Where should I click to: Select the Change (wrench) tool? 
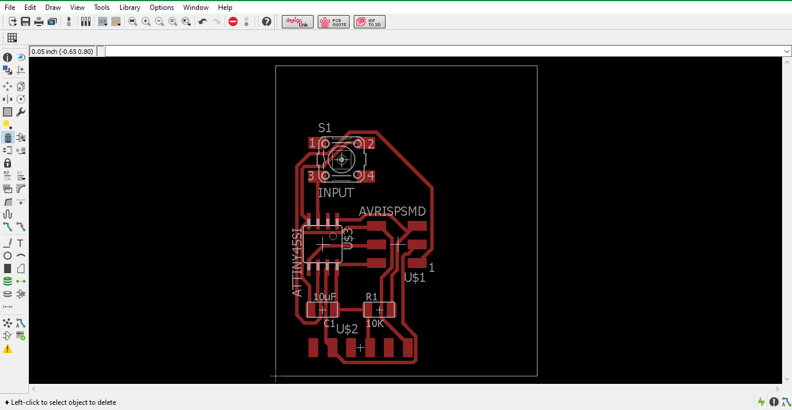coord(21,112)
